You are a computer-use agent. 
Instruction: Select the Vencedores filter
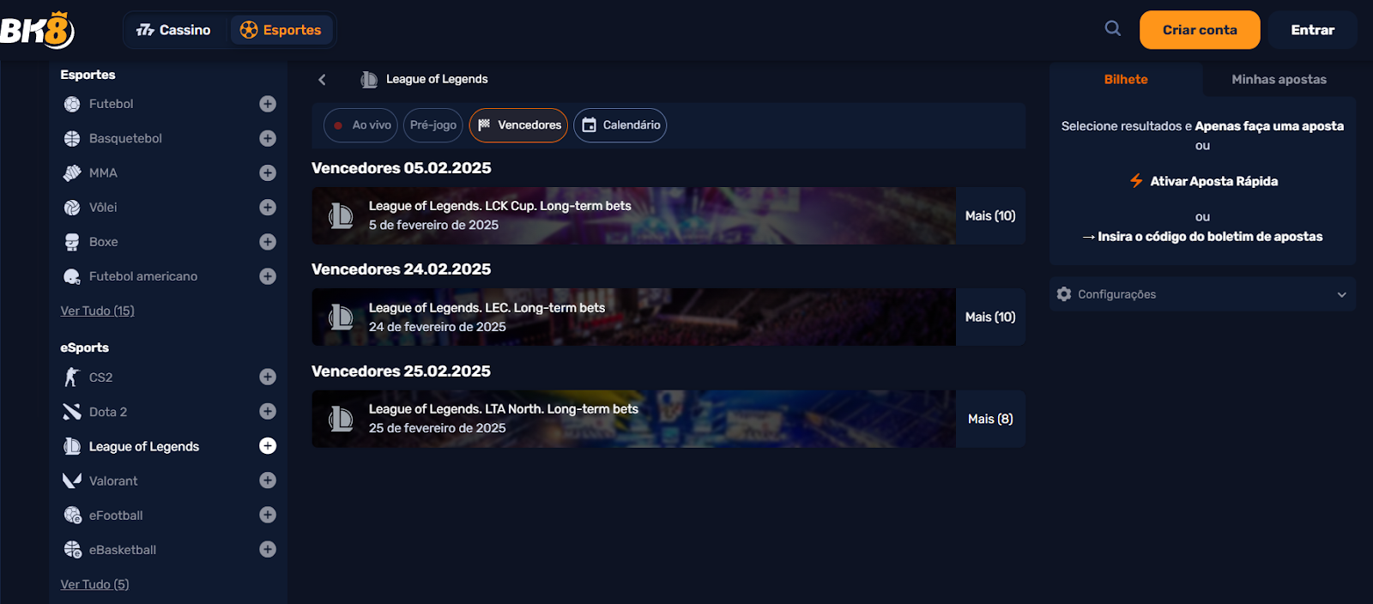click(x=518, y=125)
